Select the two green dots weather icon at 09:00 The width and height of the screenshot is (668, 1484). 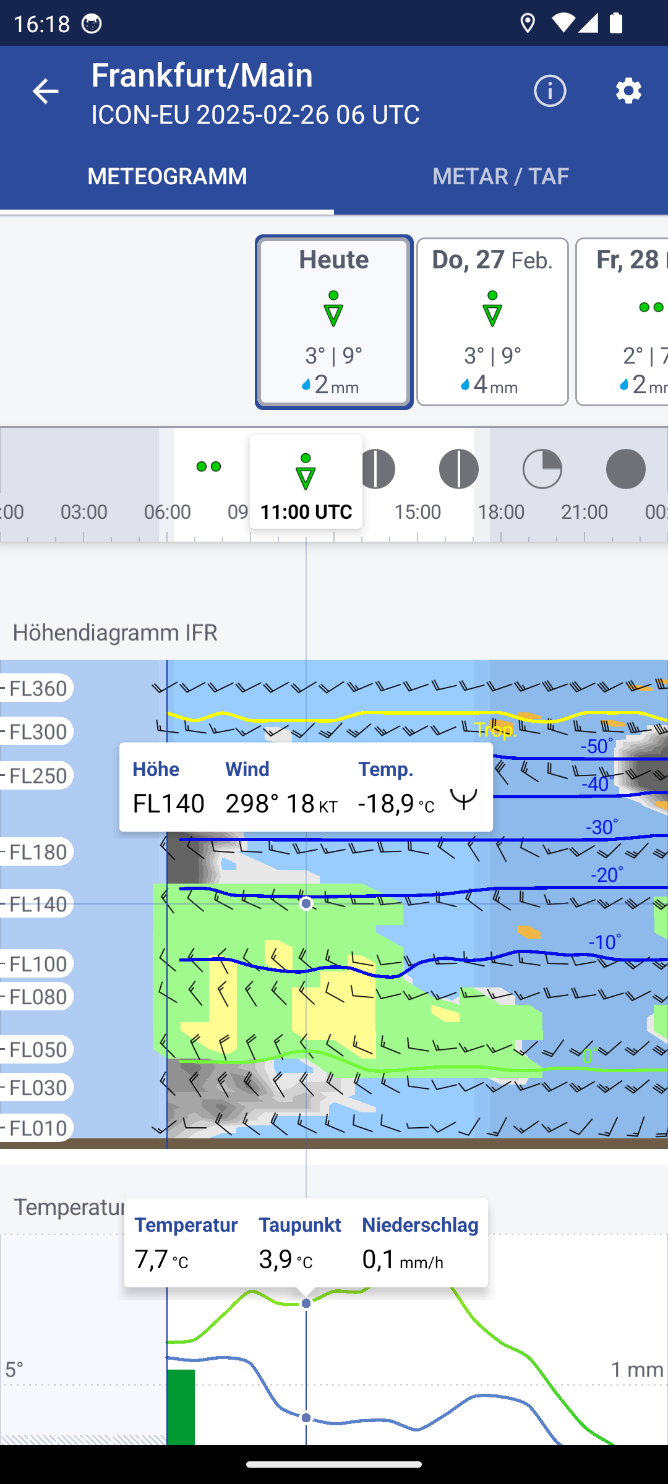click(x=209, y=467)
